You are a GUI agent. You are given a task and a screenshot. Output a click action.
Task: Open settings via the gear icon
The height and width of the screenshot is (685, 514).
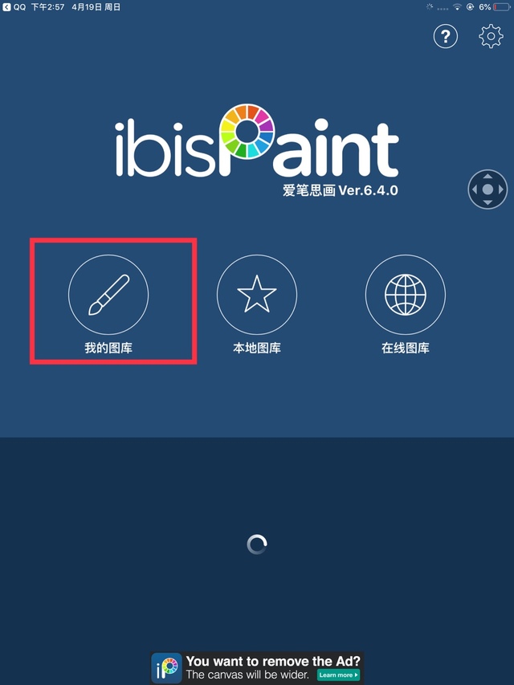click(x=491, y=36)
